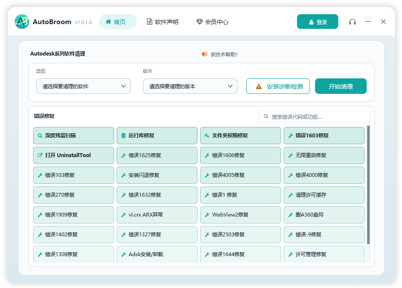
Task: Click the 登录 login button
Action: (x=317, y=22)
